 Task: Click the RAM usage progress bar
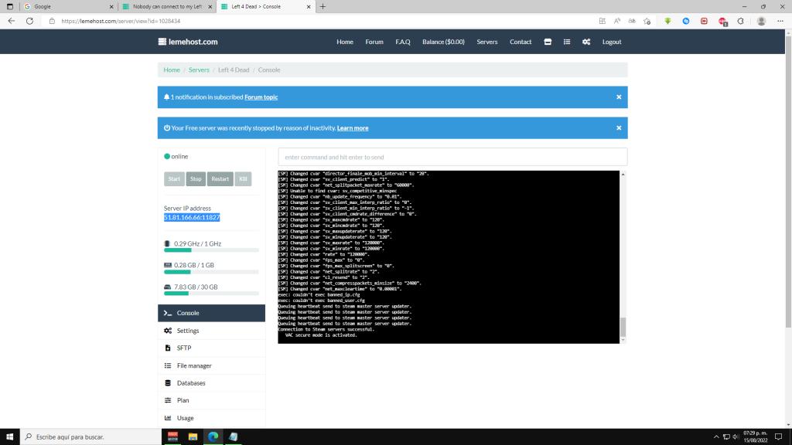click(211, 272)
